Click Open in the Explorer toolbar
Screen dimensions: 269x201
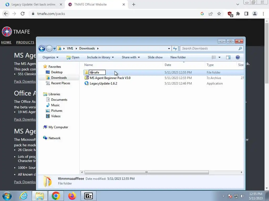point(73,57)
